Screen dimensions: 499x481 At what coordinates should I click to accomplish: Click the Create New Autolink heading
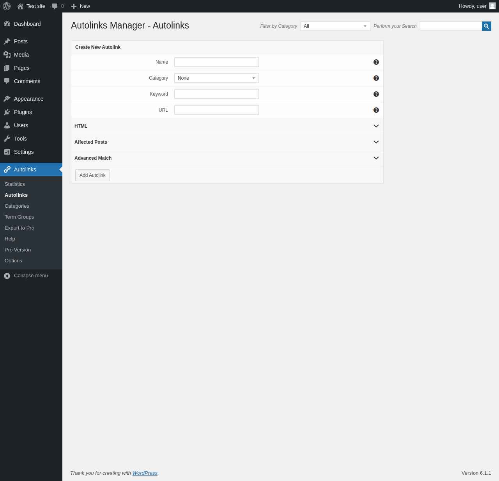click(x=98, y=47)
